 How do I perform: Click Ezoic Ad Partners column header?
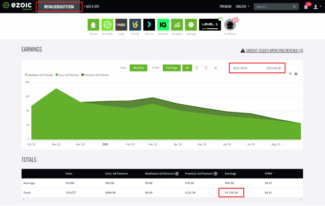pos(117,174)
